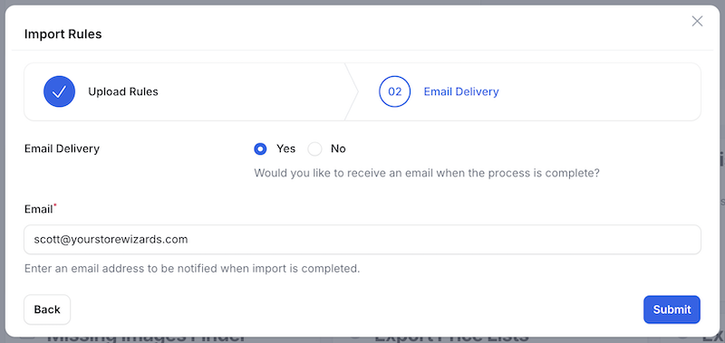Click the Yes option label text
The width and height of the screenshot is (725, 343).
pos(285,148)
